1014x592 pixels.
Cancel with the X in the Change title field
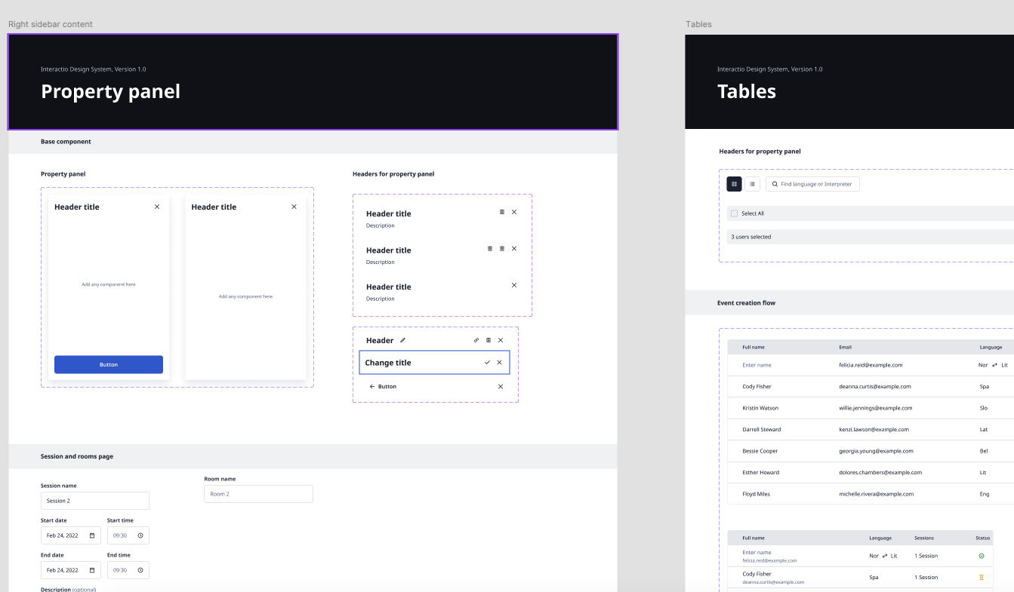click(x=499, y=363)
